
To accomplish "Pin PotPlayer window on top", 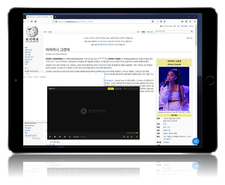I will pos(125,89).
